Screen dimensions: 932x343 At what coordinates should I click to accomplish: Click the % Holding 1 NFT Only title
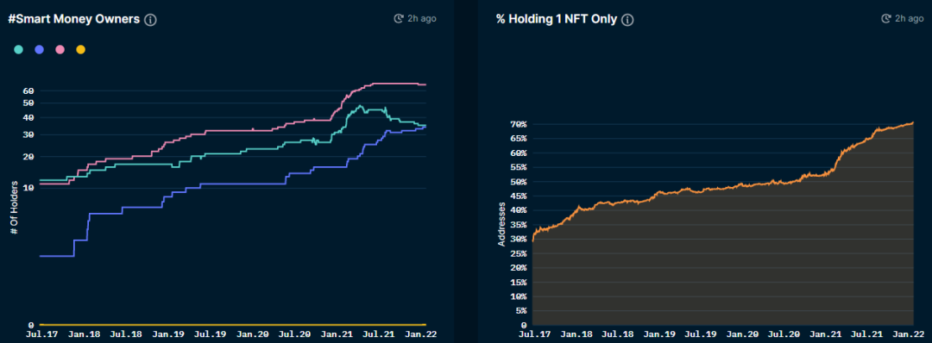[557, 19]
